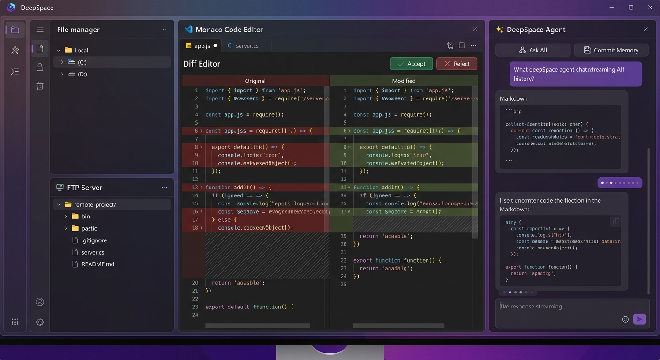The width and height of the screenshot is (660, 360).
Task: Focus the chat message input field
Action: (573, 313)
